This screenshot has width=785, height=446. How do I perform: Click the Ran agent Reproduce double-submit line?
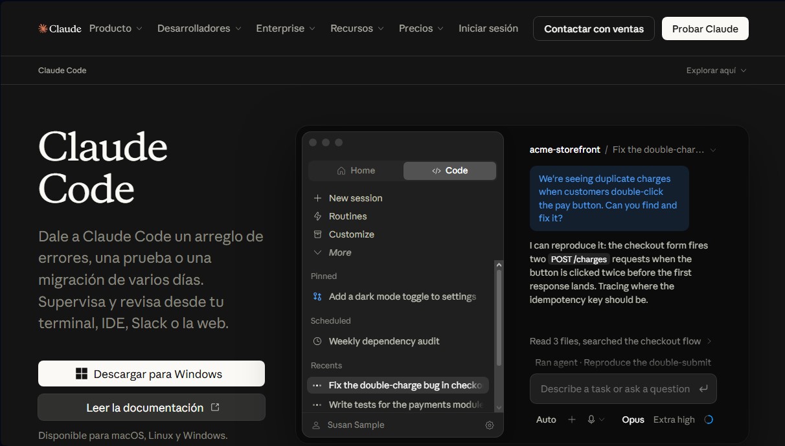click(623, 362)
